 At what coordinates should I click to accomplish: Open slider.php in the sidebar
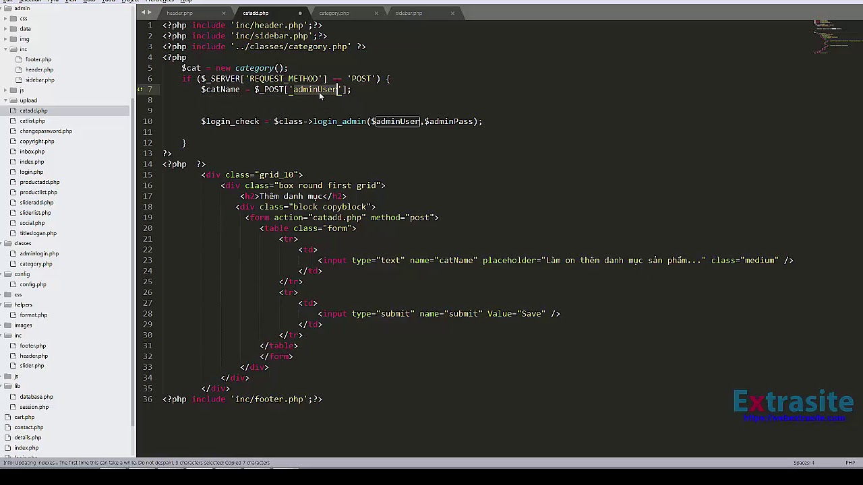[x=32, y=366]
